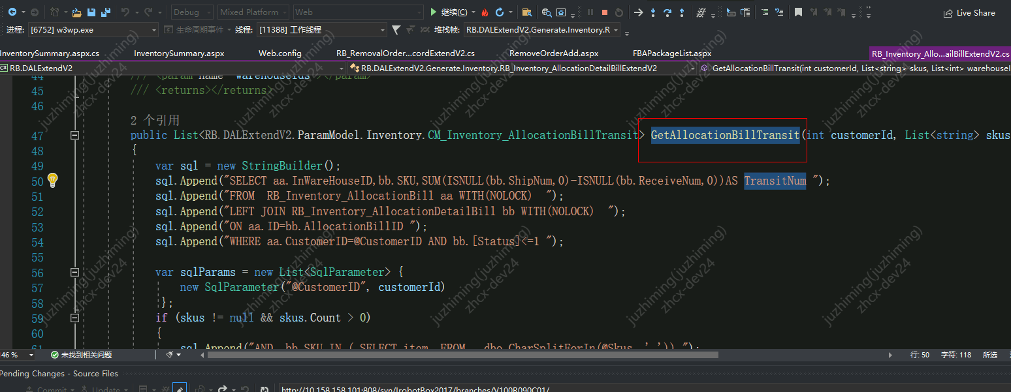Restart debugging with the circular arrow icon
1011x392 pixels.
point(500,12)
